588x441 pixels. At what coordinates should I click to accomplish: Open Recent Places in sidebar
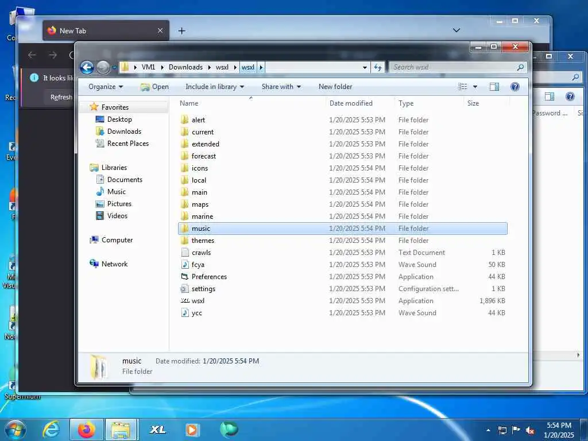pyautogui.click(x=128, y=143)
